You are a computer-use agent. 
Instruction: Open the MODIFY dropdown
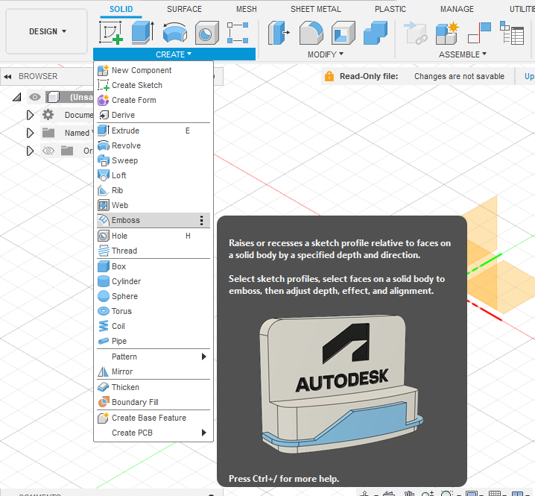[x=326, y=54]
